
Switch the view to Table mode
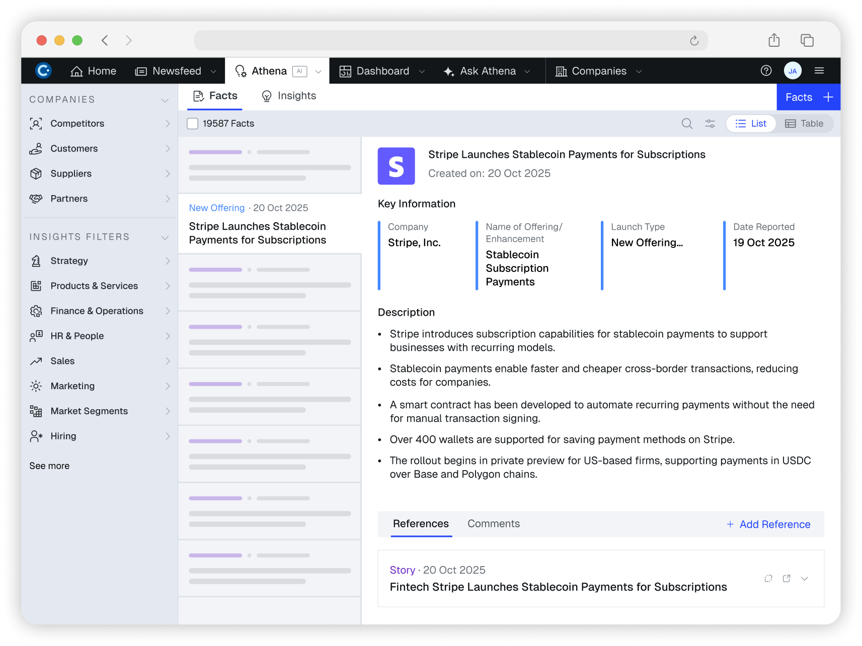click(804, 123)
